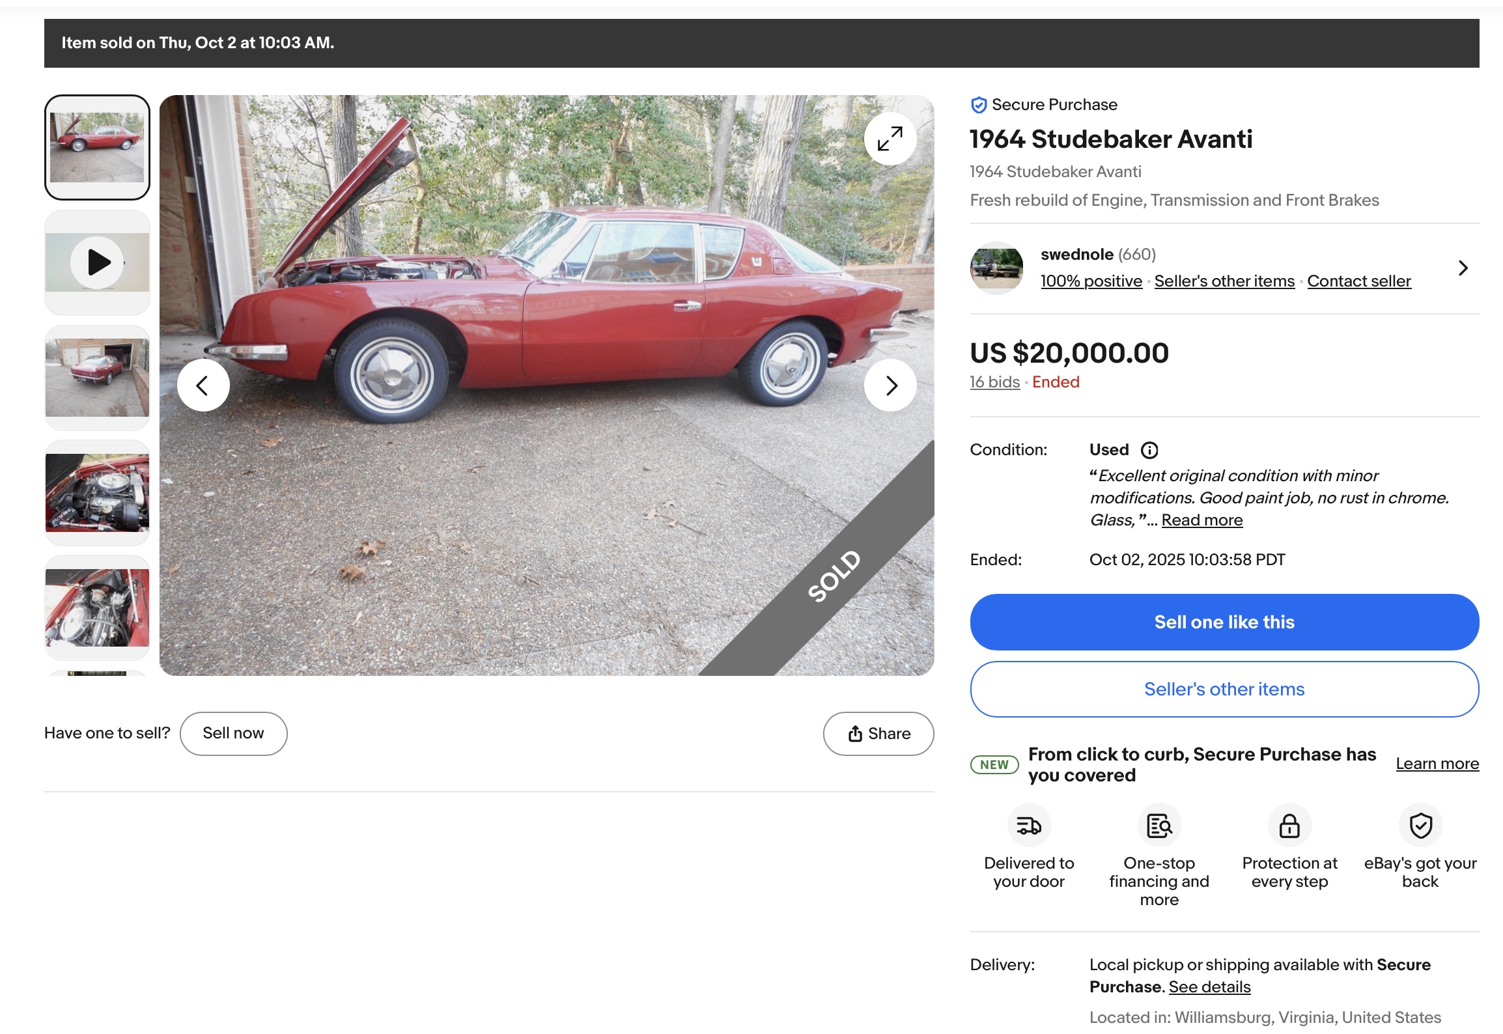Open seller details with the chevron arrow
Viewport: 1503px width, 1034px height.
coord(1463,268)
